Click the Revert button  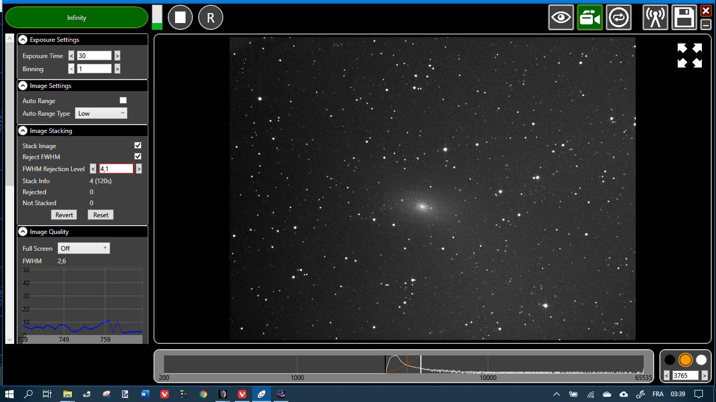64,215
